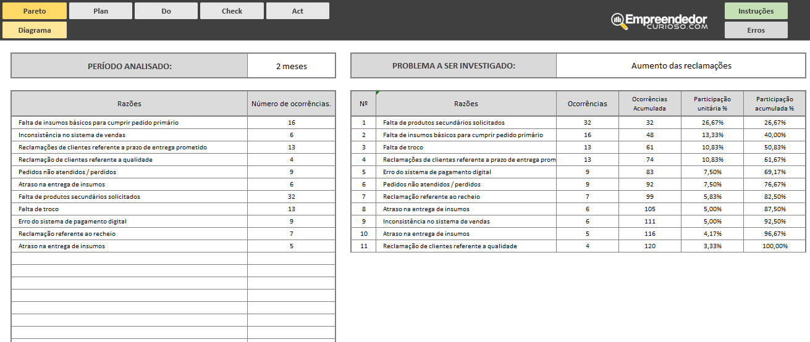This screenshot has width=810, height=342.
Task: Open the Check sheet
Action: [232, 11]
